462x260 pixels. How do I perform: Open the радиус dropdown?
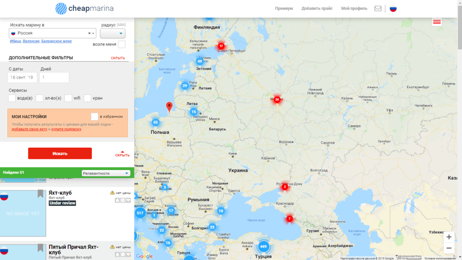coord(113,33)
